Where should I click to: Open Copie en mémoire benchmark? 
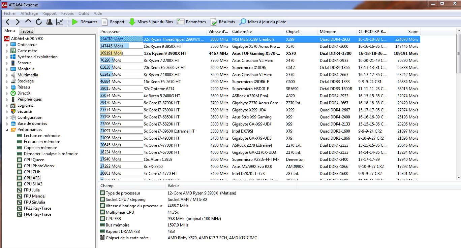pyautogui.click(x=40, y=148)
